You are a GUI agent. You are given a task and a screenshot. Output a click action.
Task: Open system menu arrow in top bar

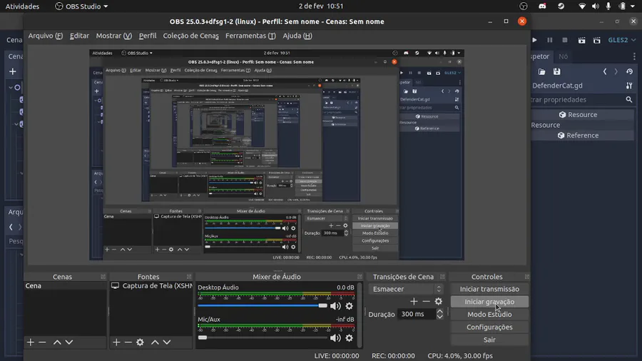(633, 6)
